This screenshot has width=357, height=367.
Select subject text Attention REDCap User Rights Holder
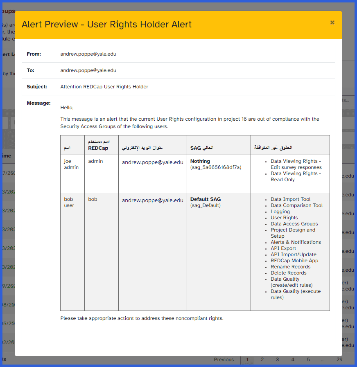pyautogui.click(x=104, y=87)
